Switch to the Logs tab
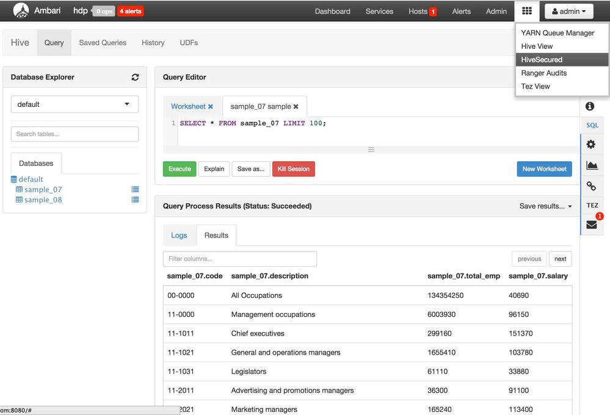 coord(179,236)
